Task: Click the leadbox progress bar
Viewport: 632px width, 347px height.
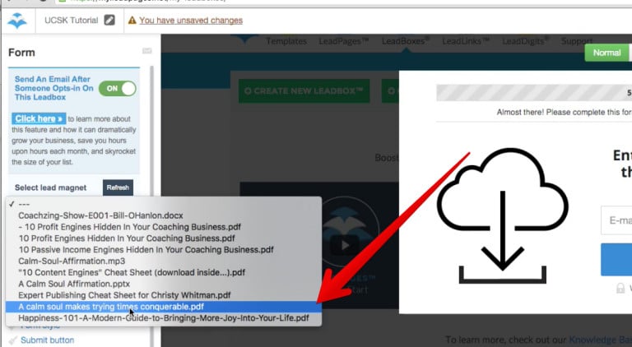Action: [x=534, y=93]
